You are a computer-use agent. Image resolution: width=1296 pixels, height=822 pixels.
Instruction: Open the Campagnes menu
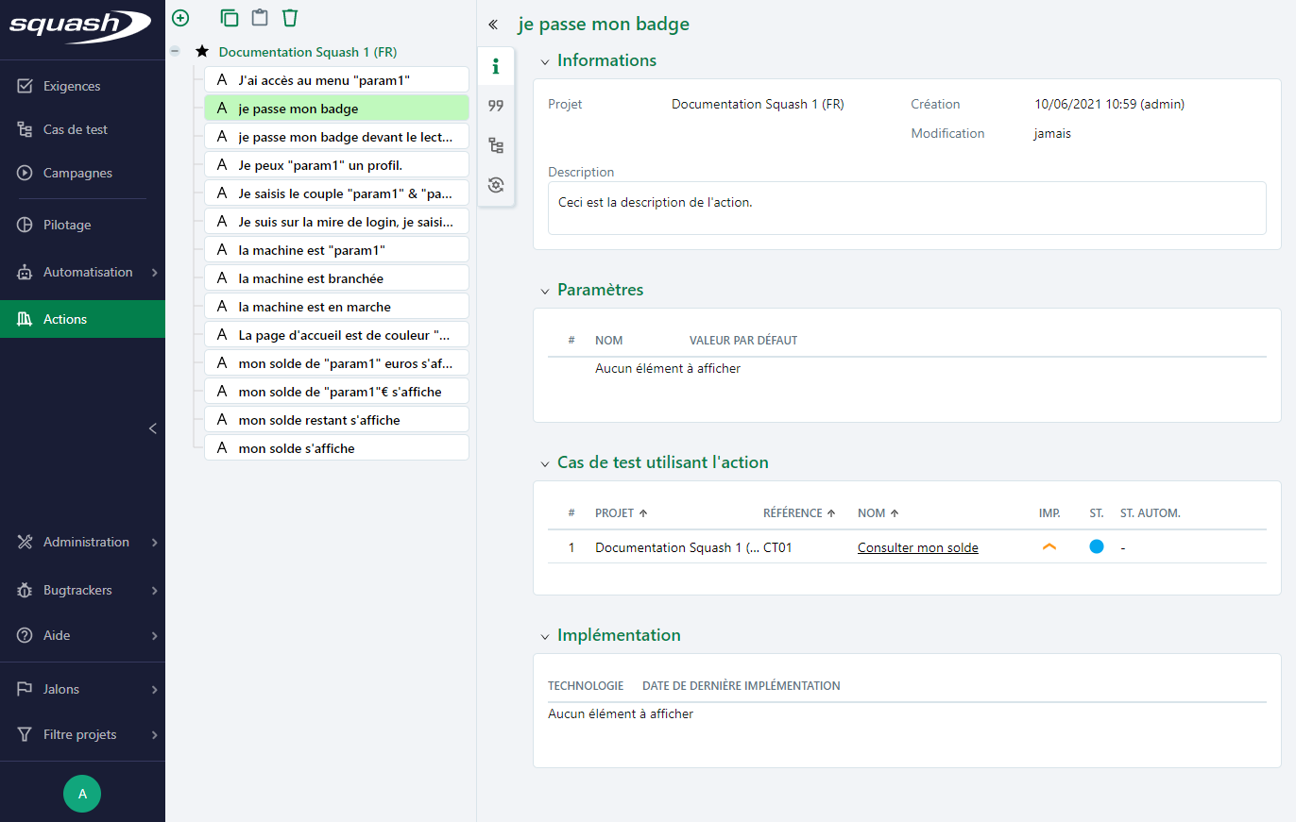tap(77, 174)
